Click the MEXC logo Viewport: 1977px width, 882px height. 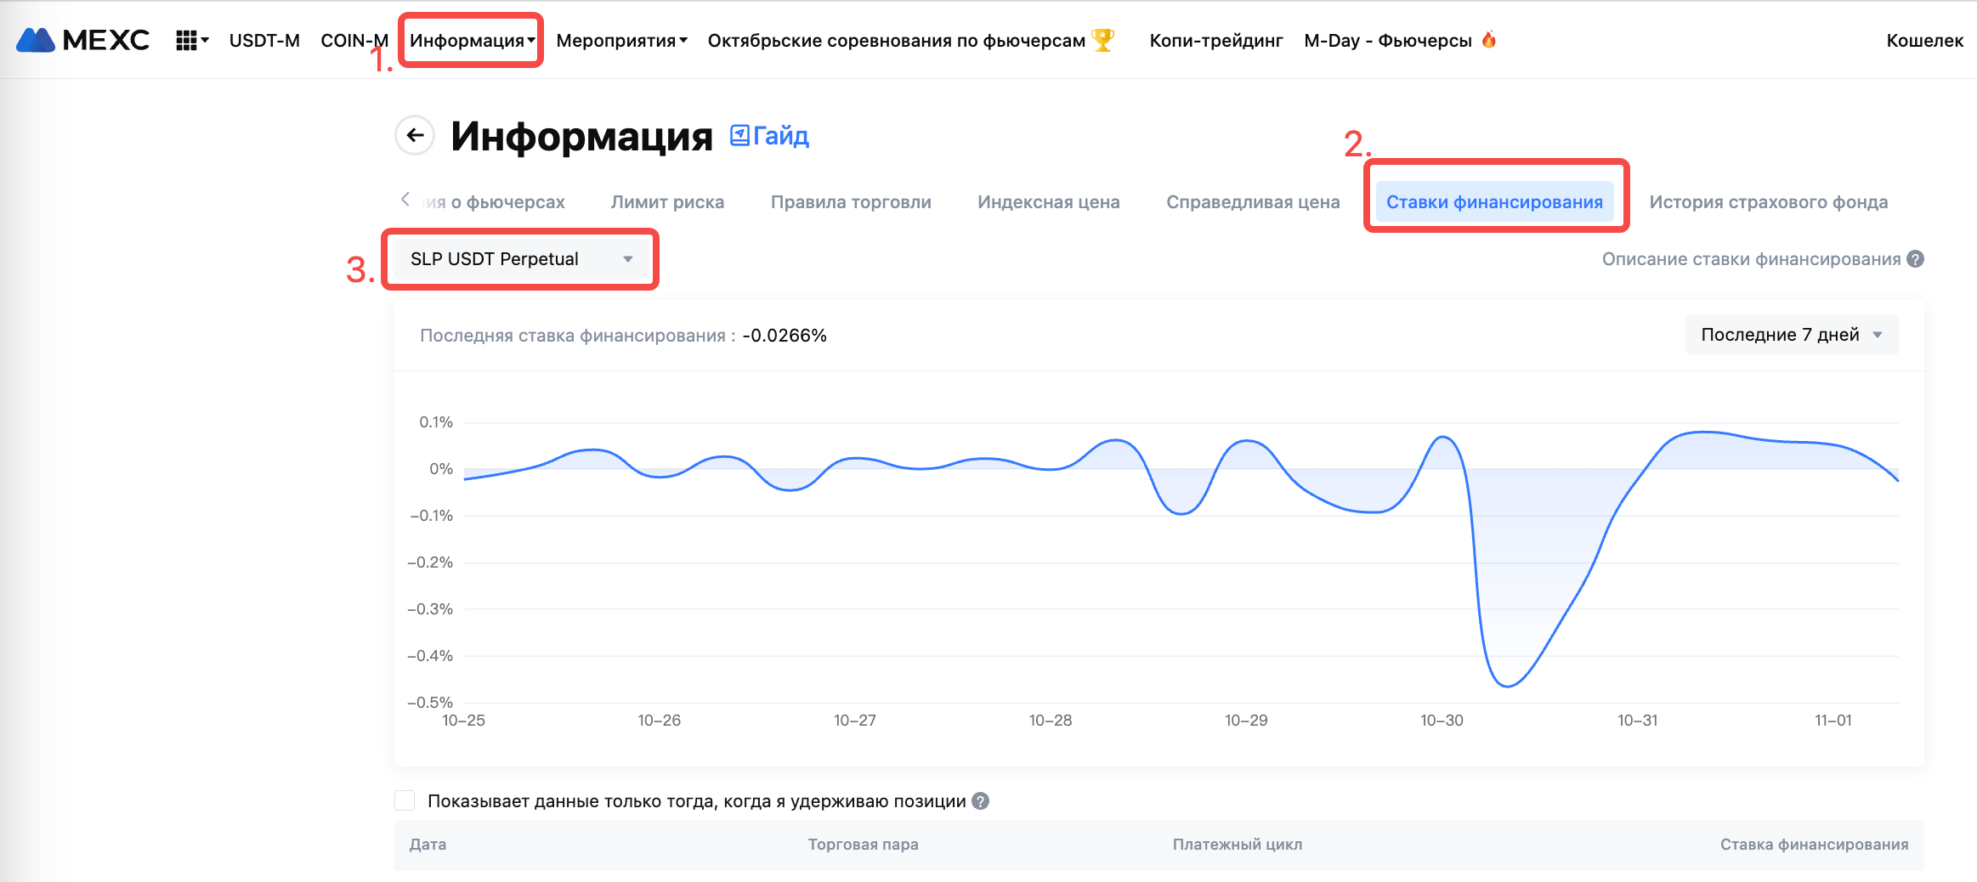82,40
